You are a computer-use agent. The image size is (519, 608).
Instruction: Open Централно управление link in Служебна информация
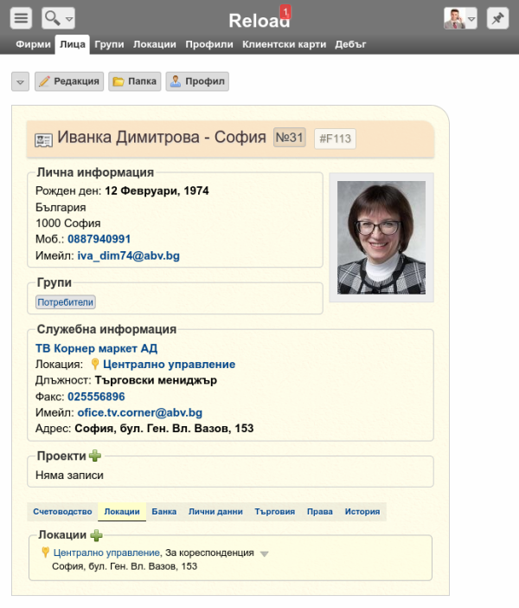[170, 364]
